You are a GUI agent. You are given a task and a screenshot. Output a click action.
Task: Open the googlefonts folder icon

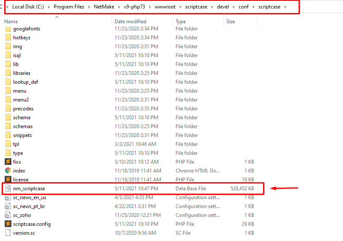point(8,29)
